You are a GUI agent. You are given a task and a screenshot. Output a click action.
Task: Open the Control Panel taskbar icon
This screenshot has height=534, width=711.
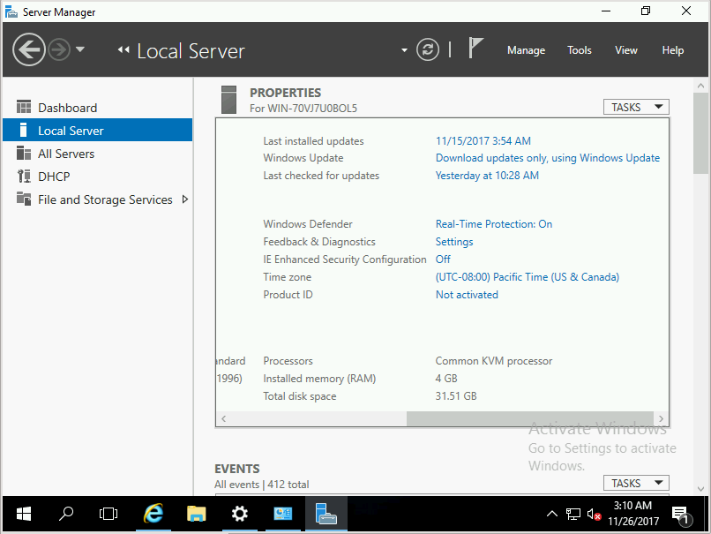(282, 514)
